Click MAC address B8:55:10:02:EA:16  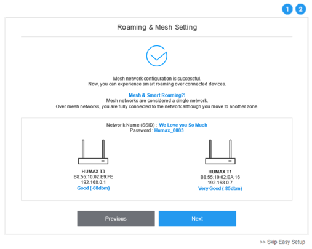(220, 177)
